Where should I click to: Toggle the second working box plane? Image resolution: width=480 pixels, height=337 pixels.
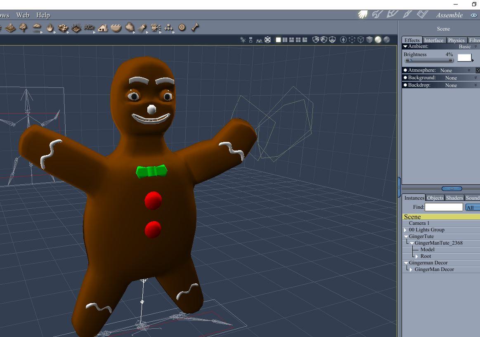tap(324, 40)
